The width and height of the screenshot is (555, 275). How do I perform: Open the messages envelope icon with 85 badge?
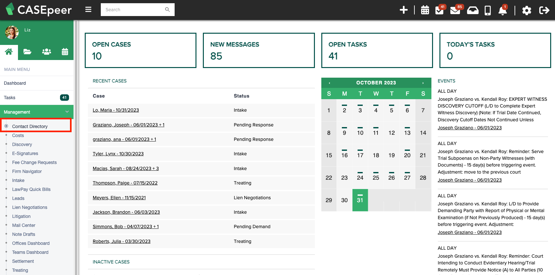(x=455, y=10)
